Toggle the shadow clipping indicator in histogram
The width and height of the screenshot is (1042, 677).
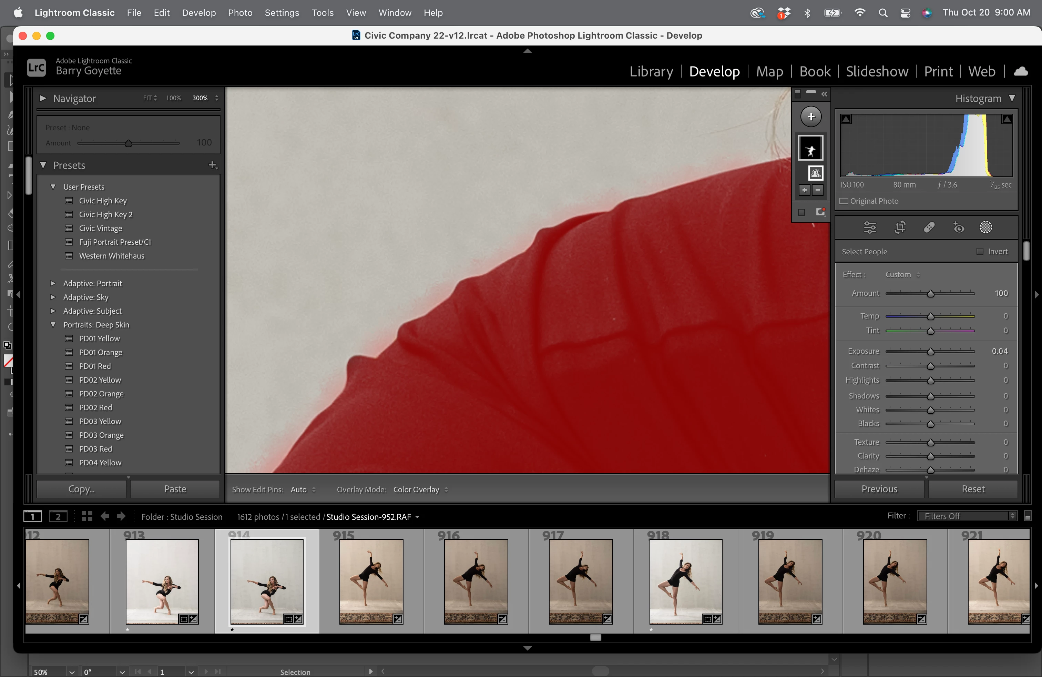pos(846,119)
